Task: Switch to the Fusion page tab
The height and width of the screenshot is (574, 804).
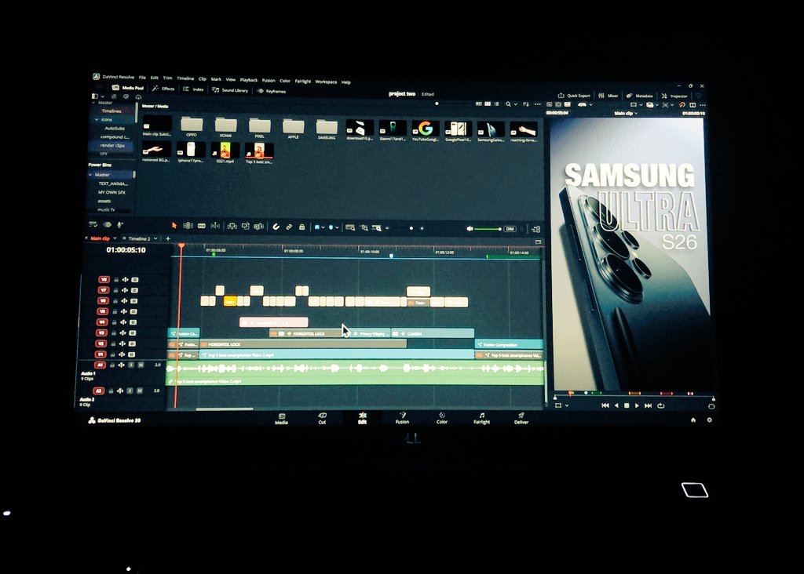Action: click(x=402, y=418)
